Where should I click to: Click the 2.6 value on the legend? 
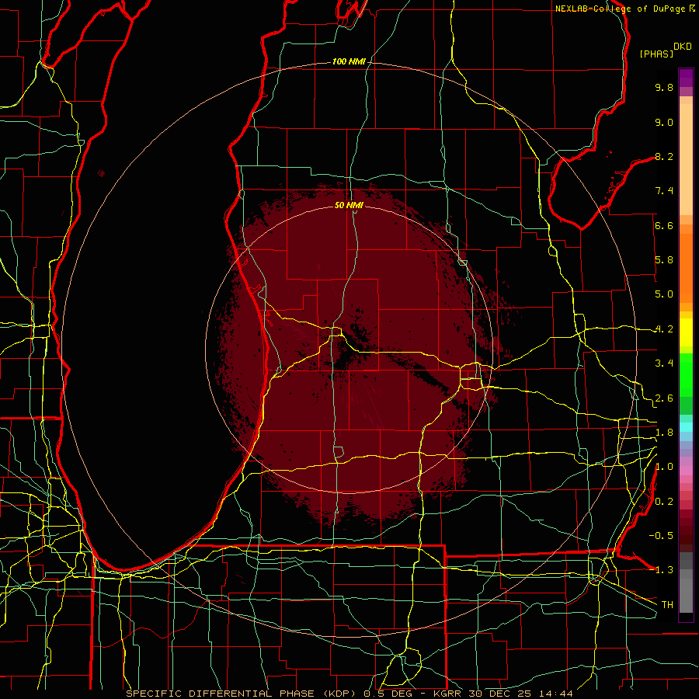664,398
